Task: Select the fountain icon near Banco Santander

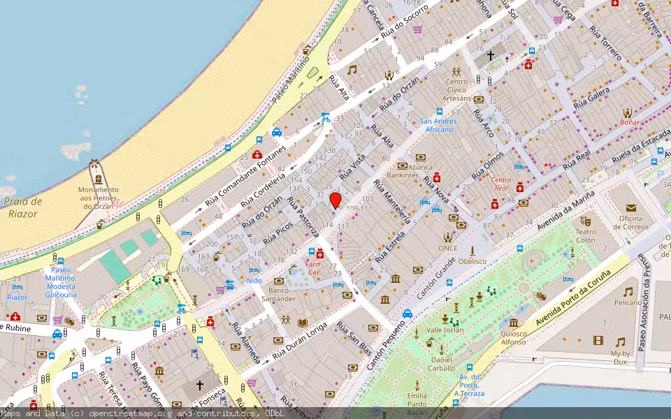Action: point(293,270)
